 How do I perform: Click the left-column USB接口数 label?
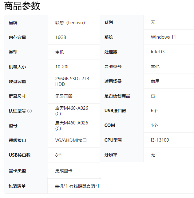[x=20, y=155]
